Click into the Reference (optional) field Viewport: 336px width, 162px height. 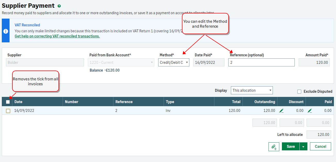(x=261, y=63)
